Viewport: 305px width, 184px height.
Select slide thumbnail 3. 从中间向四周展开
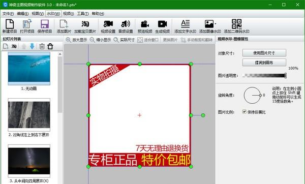(29, 161)
